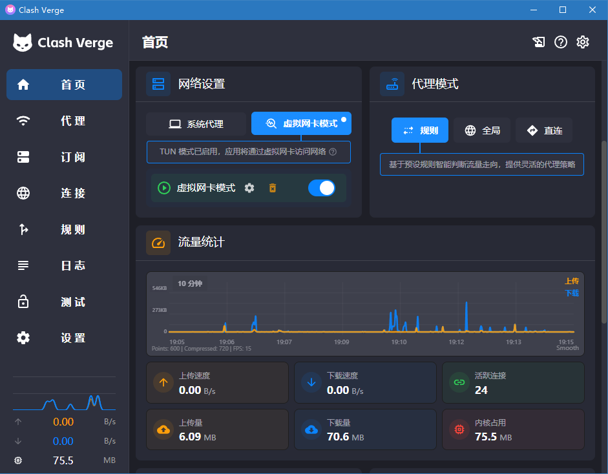Select the 虚拟网卡模式 TUN tab
The width and height of the screenshot is (608, 474).
coord(301,123)
